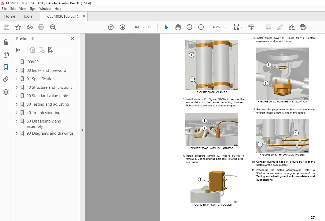Go to the previous page with up arrow
Image resolution: width=325 pixels, height=221 pixels.
[x=111, y=27]
